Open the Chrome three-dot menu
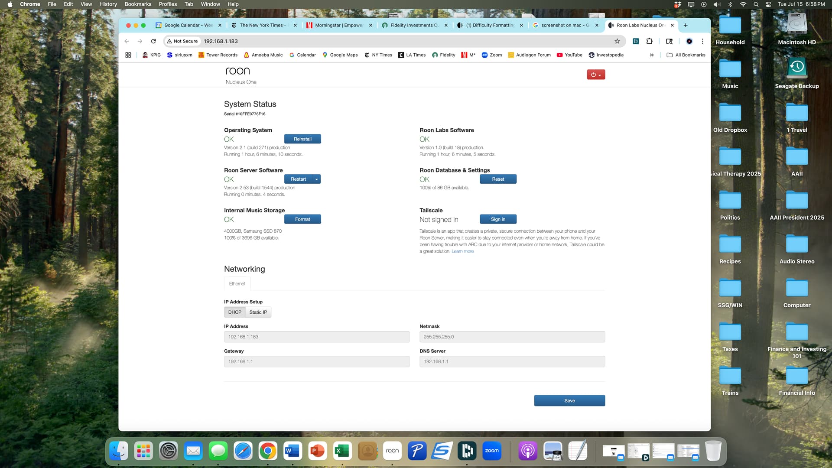The width and height of the screenshot is (832, 468). [702, 41]
